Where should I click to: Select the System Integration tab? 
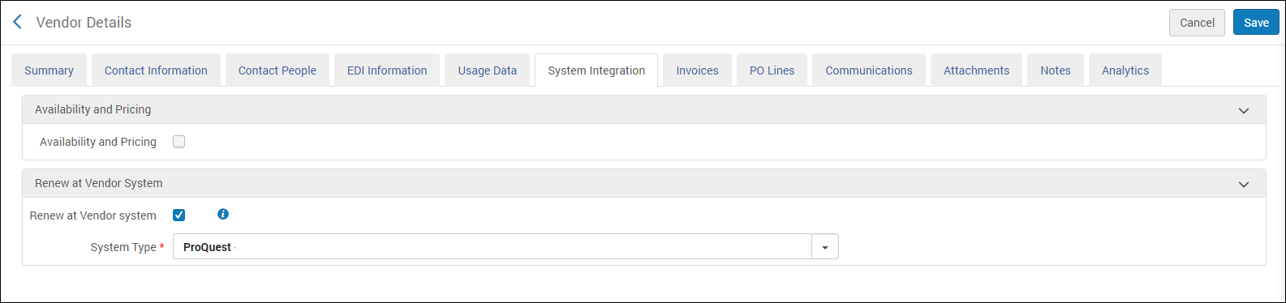596,70
